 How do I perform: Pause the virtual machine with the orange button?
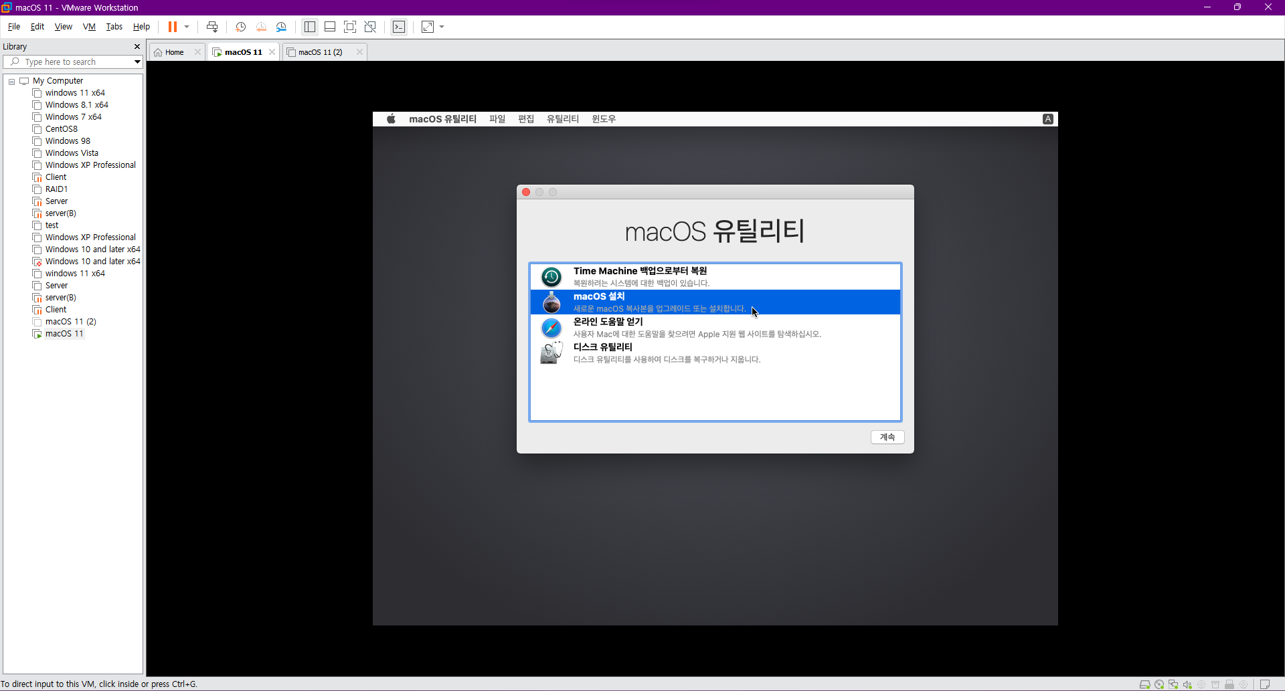click(172, 27)
